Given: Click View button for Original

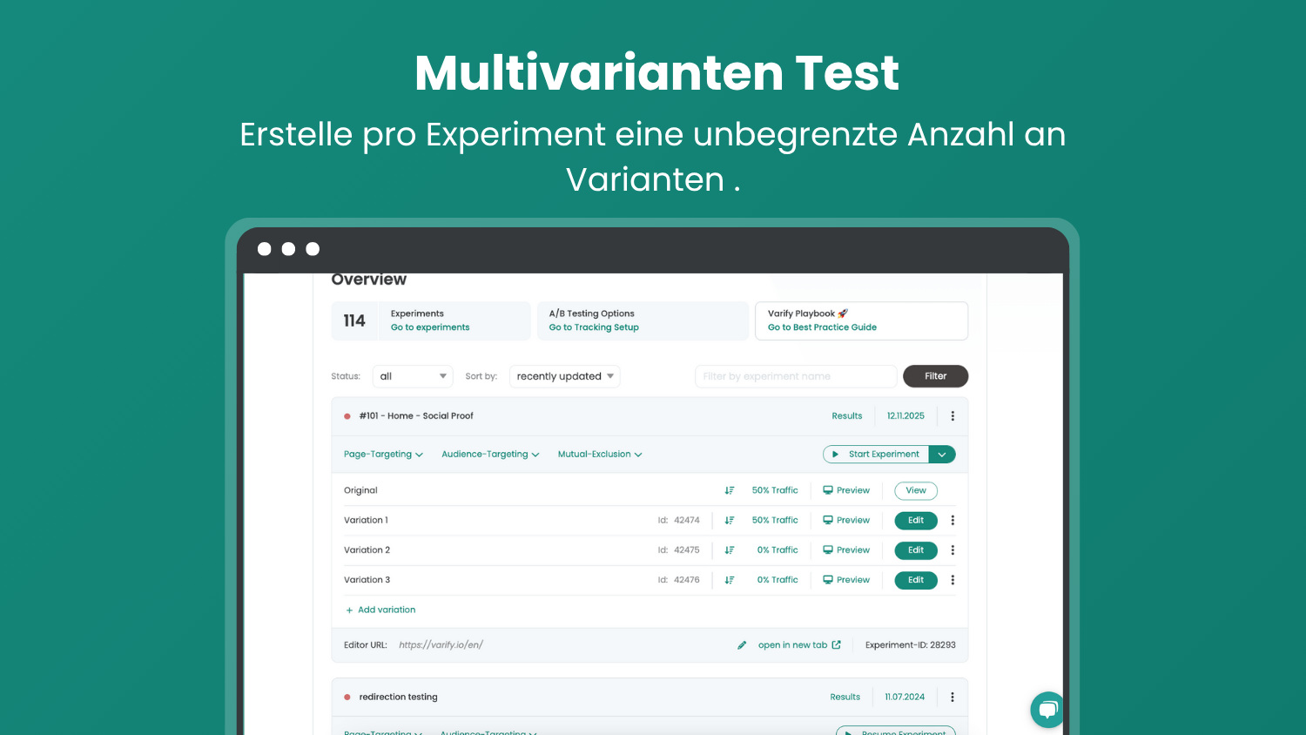Looking at the screenshot, I should [916, 491].
